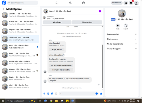Image resolution: width=142 pixels, height=103 pixels.
Task: Click the Add label above chat
Action: click(68, 27)
